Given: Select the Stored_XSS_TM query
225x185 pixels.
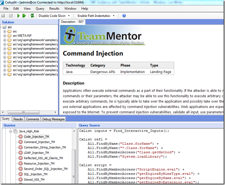Looking at the screenshot, I should 34,179.
